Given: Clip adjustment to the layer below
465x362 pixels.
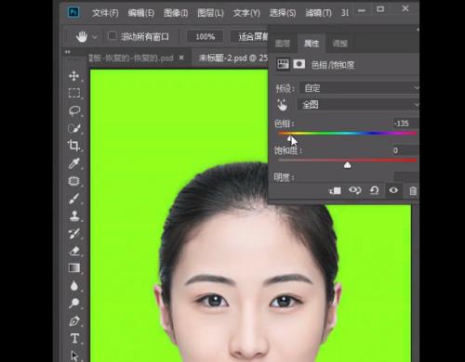Looking at the screenshot, I should 335,190.
